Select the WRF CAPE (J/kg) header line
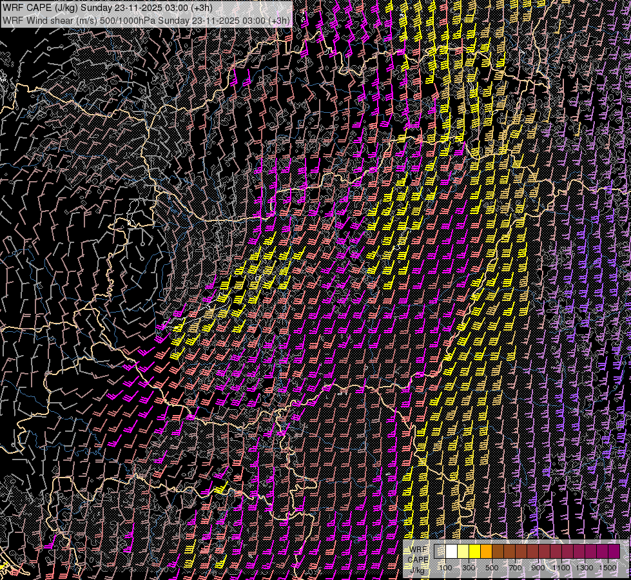Viewport: 631px width, 580px height. (x=106, y=8)
